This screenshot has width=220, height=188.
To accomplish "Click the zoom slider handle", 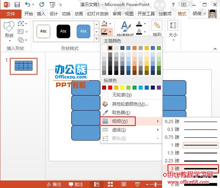I will click(155, 184).
